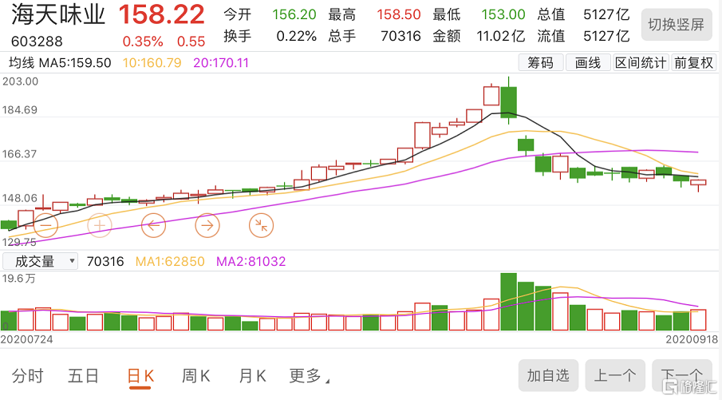
Task: Pan chart right with the right-arrow circle
Action: 207,225
